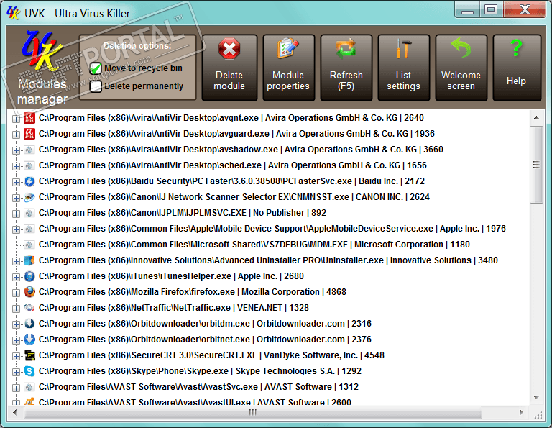Click the Advanced Uninstaller icon beside Uninstaller.exe
This screenshot has width=552, height=428.
click(x=29, y=260)
